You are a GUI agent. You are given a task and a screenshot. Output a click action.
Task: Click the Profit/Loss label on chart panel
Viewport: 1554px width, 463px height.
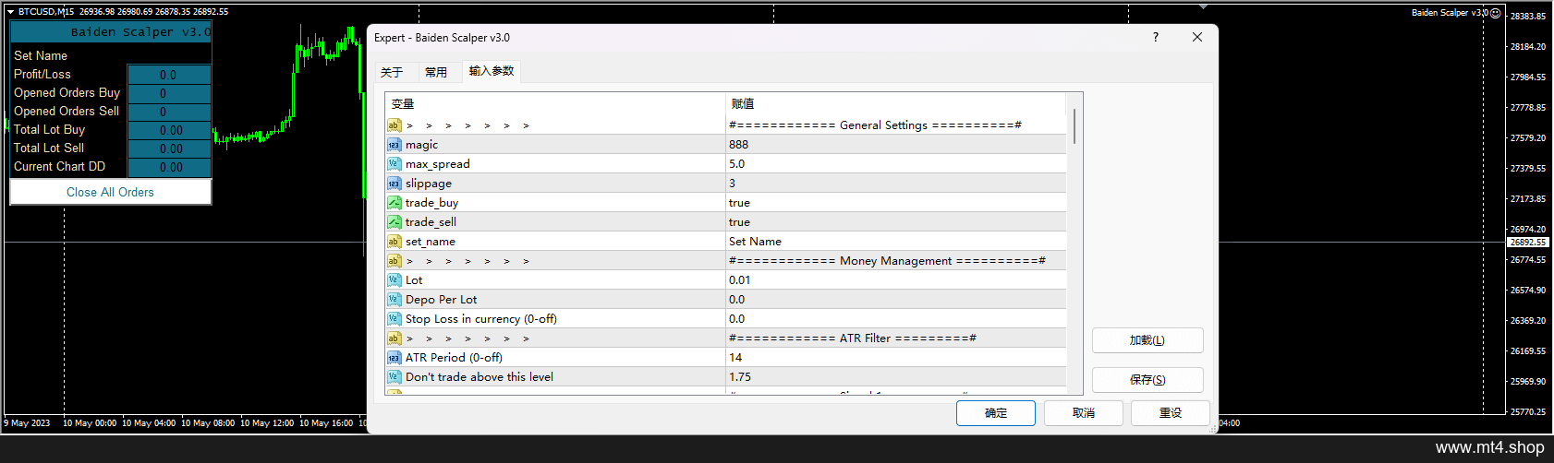click(x=42, y=75)
